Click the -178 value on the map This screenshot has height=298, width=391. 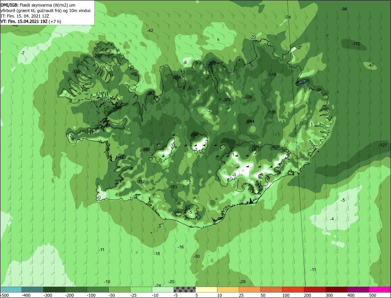pyautogui.click(x=272, y=74)
